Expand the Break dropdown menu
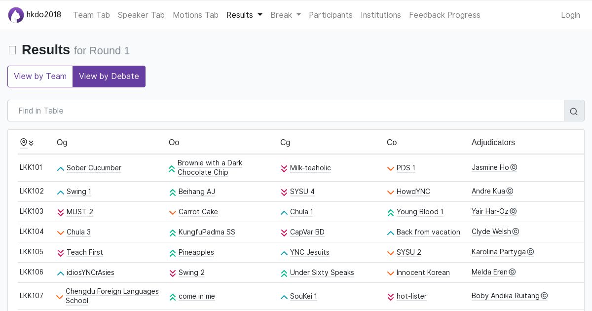Image resolution: width=592 pixels, height=311 pixels. (x=286, y=15)
